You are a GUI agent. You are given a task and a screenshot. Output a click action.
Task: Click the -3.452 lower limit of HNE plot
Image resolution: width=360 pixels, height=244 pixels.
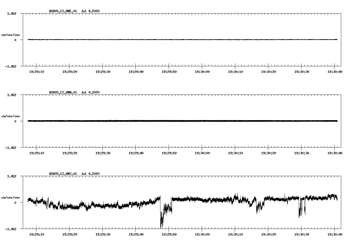click(11, 66)
